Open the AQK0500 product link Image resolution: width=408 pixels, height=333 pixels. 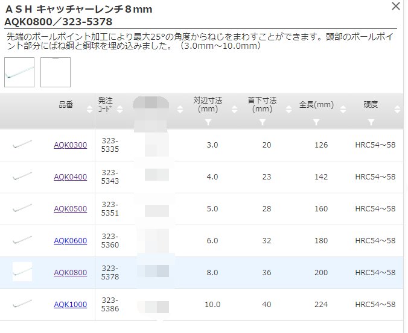[x=70, y=209]
